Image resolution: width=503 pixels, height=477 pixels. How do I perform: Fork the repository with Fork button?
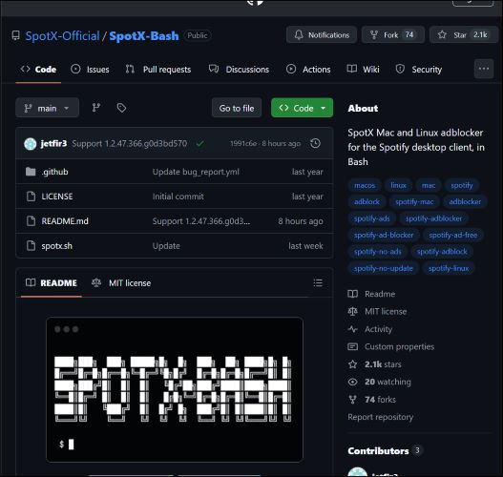[393, 34]
